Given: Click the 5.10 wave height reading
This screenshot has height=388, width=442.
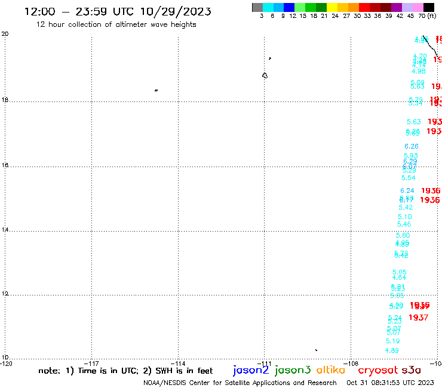Looking at the screenshot, I should coord(405,217).
